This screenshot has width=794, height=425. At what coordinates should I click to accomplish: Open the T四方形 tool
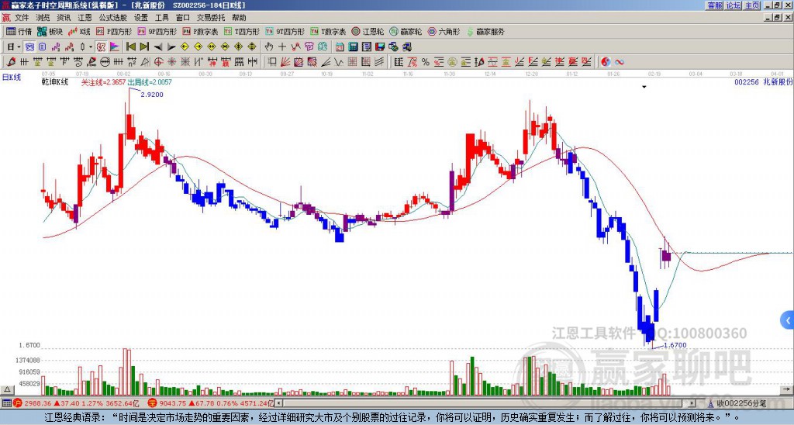point(242,31)
